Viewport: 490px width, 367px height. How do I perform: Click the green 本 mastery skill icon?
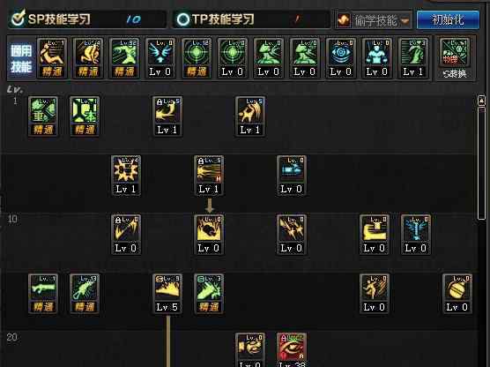tap(85, 116)
